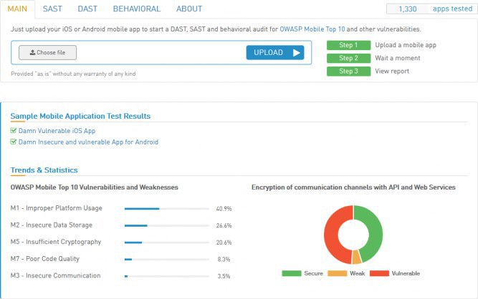478x299 pixels.
Task: Click the Sample Mobile Application Test Results heading
Action: [x=80, y=116]
